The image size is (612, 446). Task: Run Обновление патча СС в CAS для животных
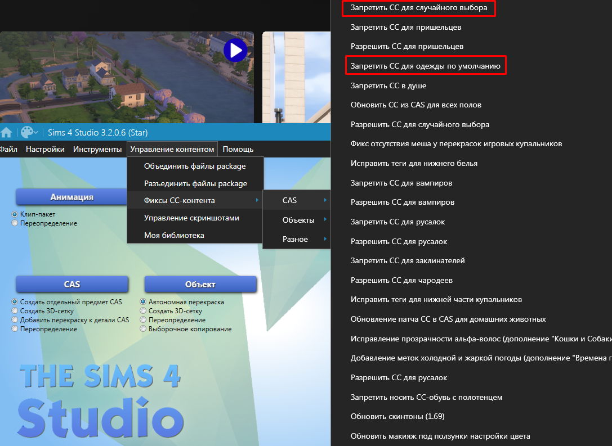[x=448, y=319]
